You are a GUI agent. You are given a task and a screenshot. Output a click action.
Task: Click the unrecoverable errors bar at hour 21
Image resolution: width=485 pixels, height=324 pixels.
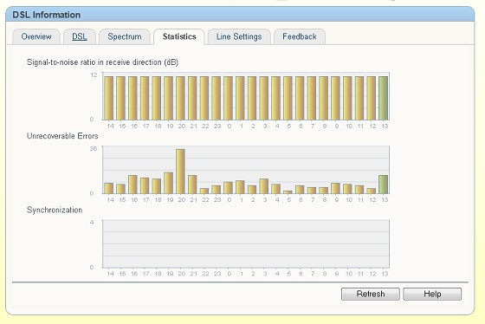(192, 185)
